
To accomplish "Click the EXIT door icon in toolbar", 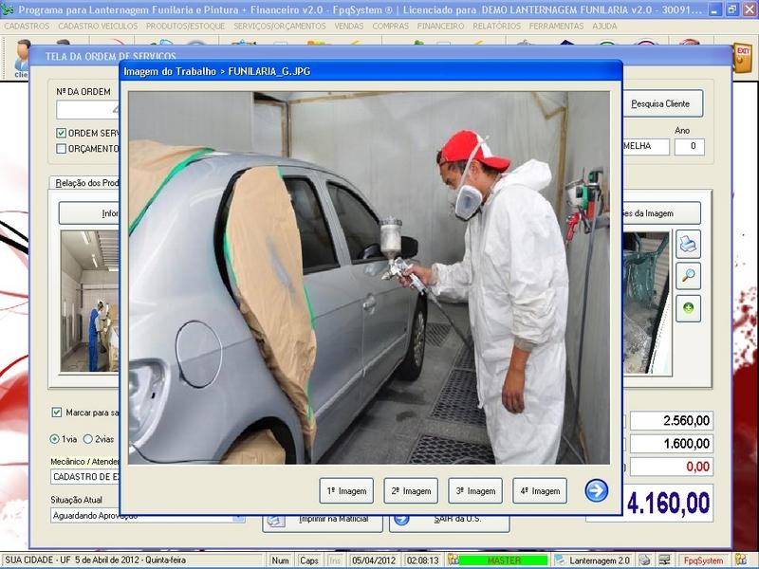I will point(743,58).
